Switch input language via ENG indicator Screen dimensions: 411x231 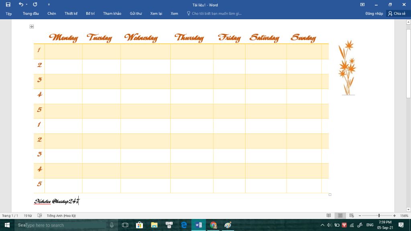click(370, 225)
